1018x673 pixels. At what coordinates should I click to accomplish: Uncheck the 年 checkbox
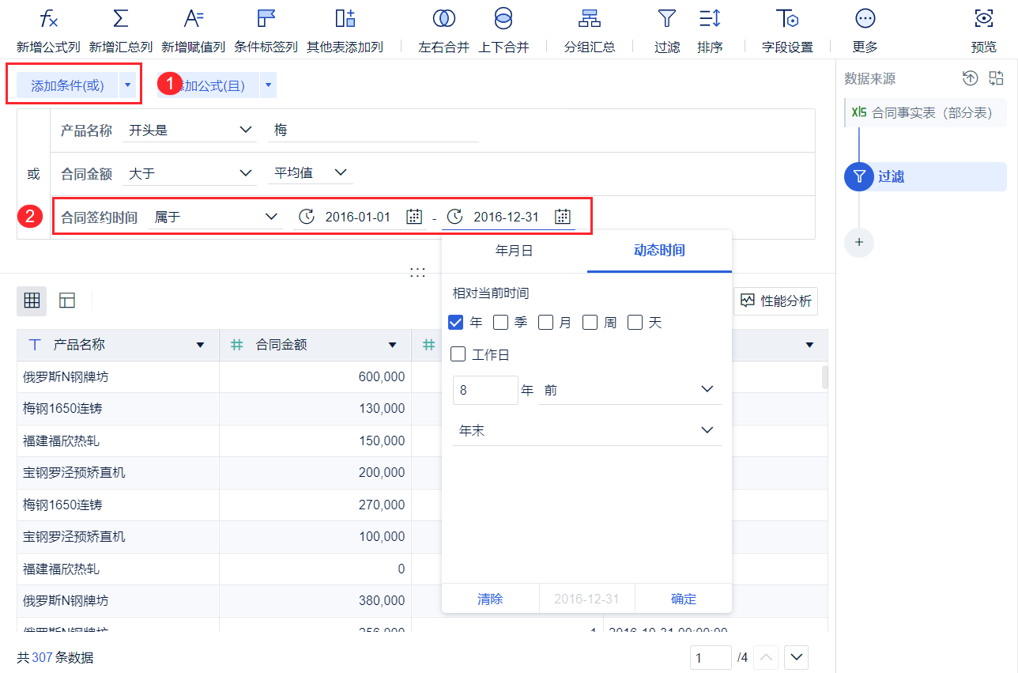[x=455, y=323]
